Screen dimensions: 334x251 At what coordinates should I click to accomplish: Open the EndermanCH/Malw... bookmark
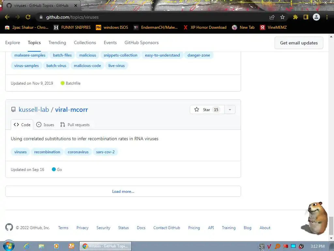pyautogui.click(x=156, y=27)
